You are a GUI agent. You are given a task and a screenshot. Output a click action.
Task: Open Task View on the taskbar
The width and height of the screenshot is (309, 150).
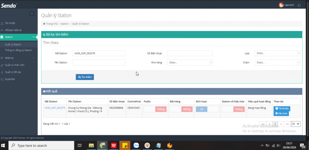click(x=80, y=146)
